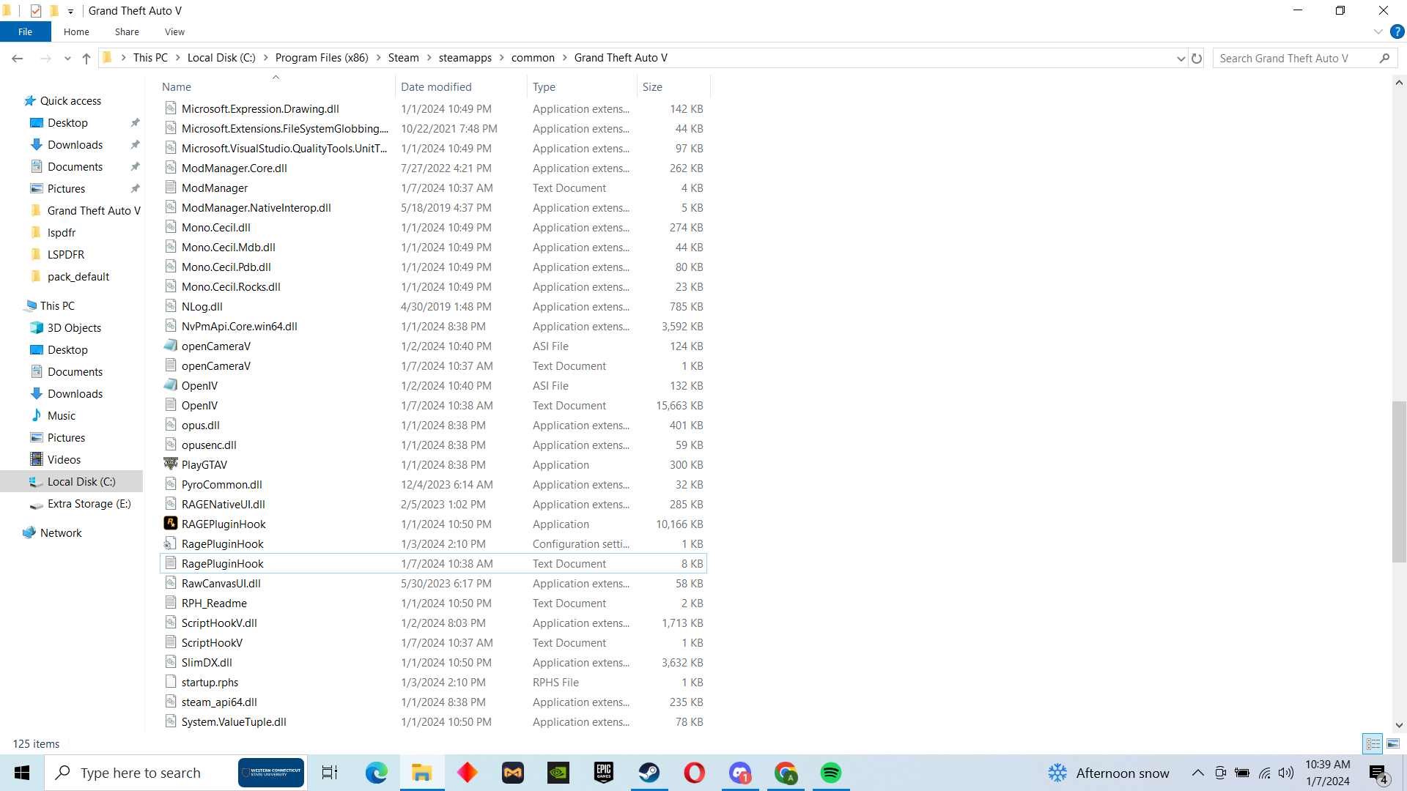Sort files by Date modified column
Viewport: 1407px width, 791px height.
(x=436, y=87)
